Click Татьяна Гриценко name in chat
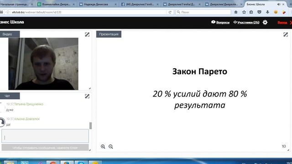 29,104
